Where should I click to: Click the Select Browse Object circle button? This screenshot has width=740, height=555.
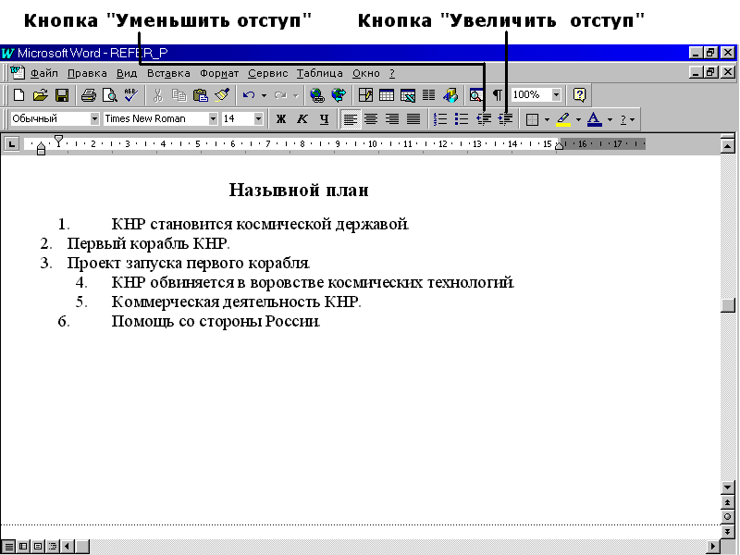[728, 517]
